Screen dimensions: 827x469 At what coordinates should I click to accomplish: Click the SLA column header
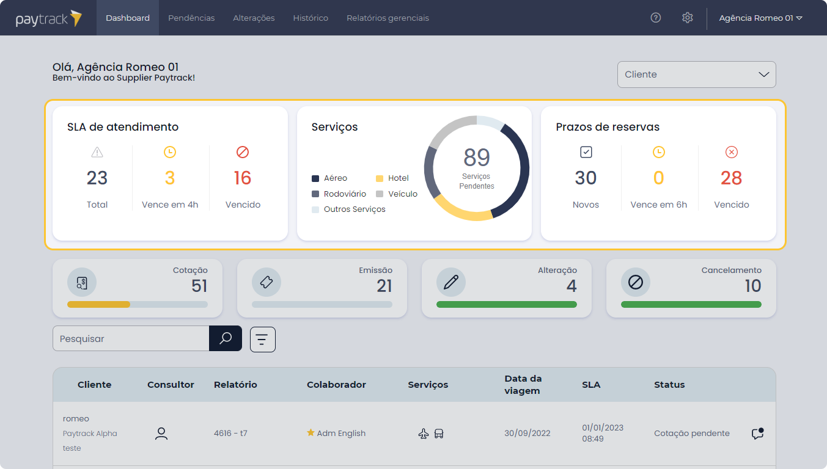[x=591, y=385]
